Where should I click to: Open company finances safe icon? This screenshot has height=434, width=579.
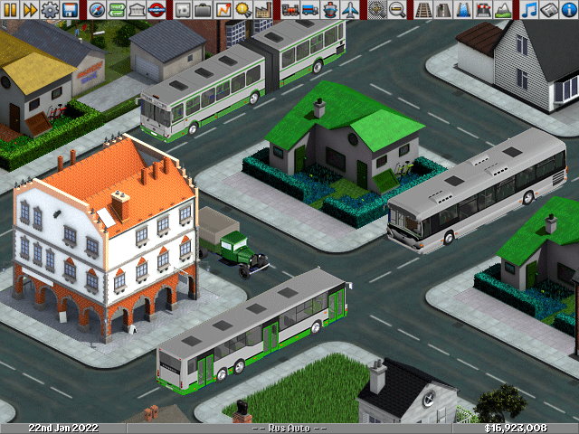pyautogui.click(x=183, y=10)
